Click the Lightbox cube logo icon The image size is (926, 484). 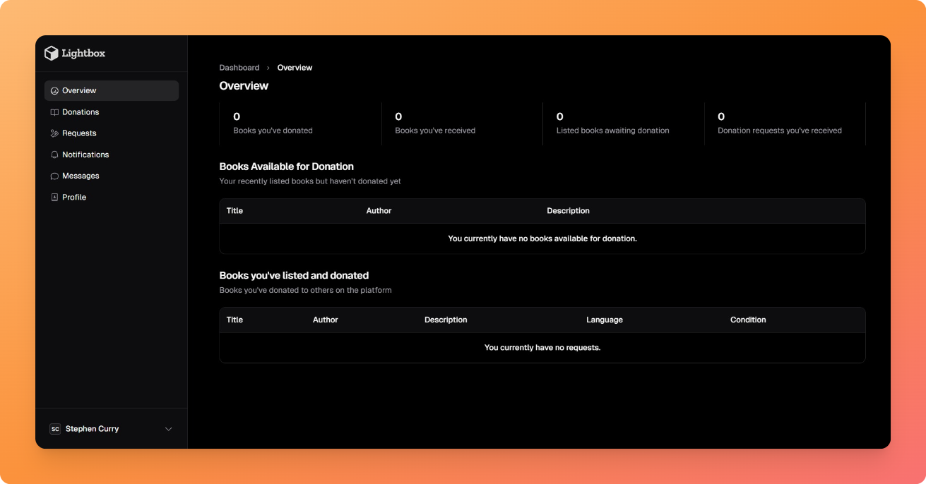click(x=51, y=53)
